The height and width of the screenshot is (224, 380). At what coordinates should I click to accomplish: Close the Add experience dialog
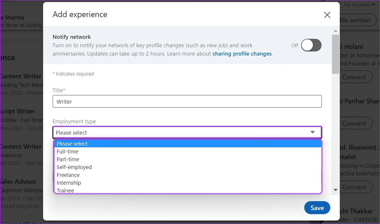[x=327, y=15]
